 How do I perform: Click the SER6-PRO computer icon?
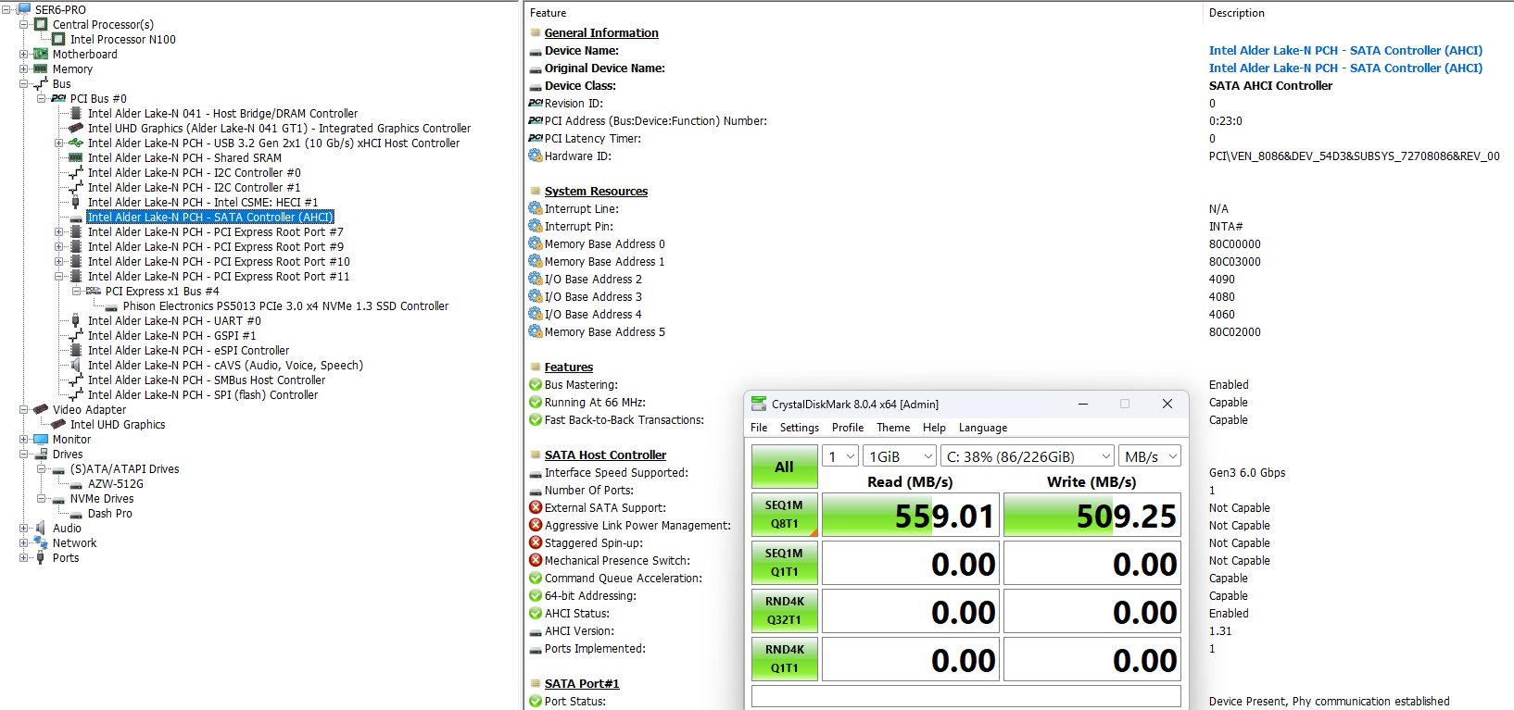(25, 9)
